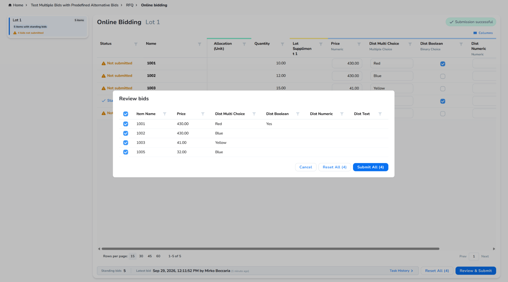Open Price column filter in background table
The width and height of the screenshot is (508, 282).
(x=359, y=44)
